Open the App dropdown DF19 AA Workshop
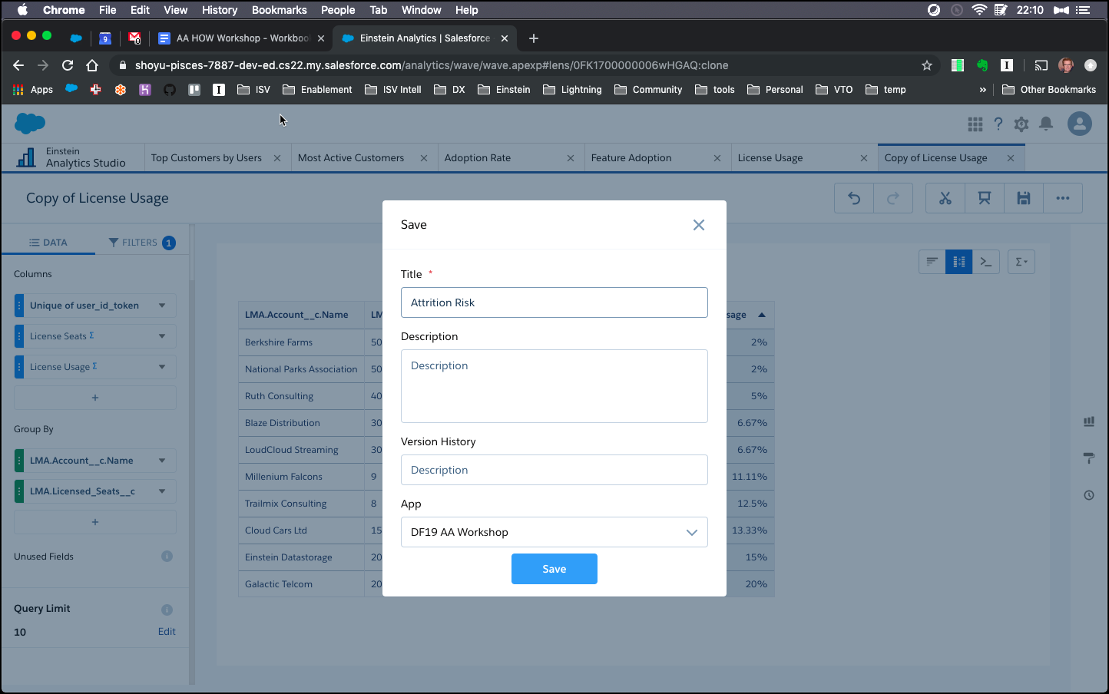The height and width of the screenshot is (694, 1109). click(x=554, y=532)
